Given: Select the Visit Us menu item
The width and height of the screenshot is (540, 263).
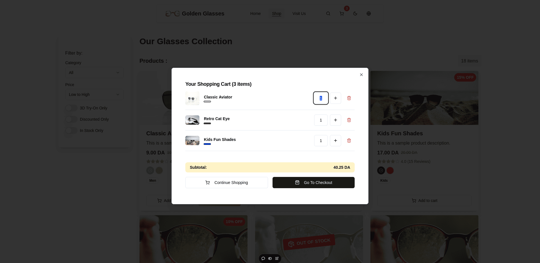Looking at the screenshot, I should coord(299,13).
